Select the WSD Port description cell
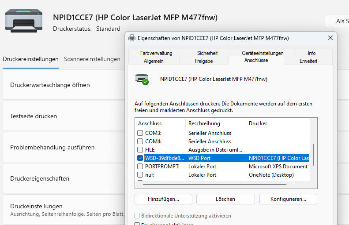Image resolution: width=349 pixels, height=225 pixels. click(199, 158)
